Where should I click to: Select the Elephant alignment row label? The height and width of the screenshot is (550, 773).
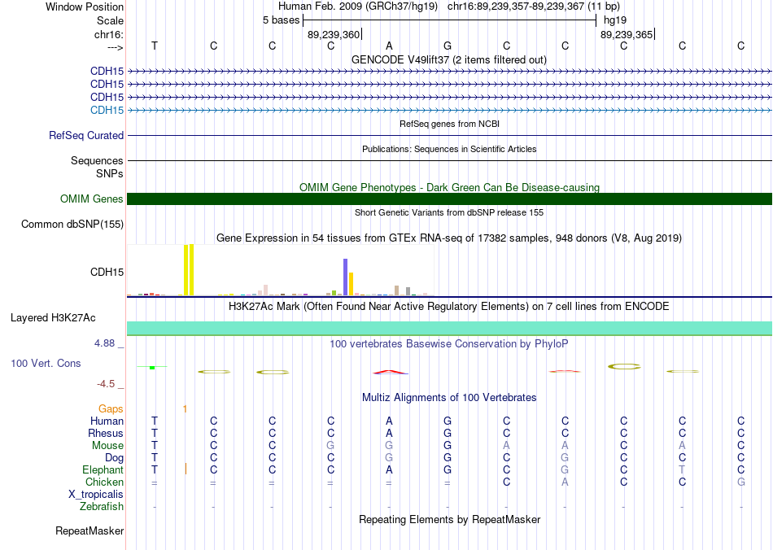pos(103,469)
